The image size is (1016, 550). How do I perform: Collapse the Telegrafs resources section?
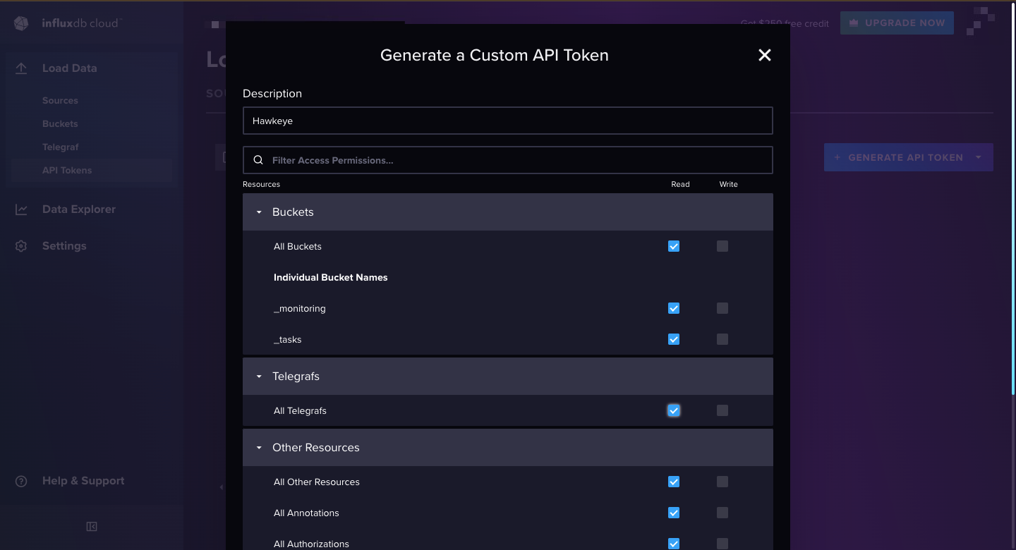tap(258, 376)
